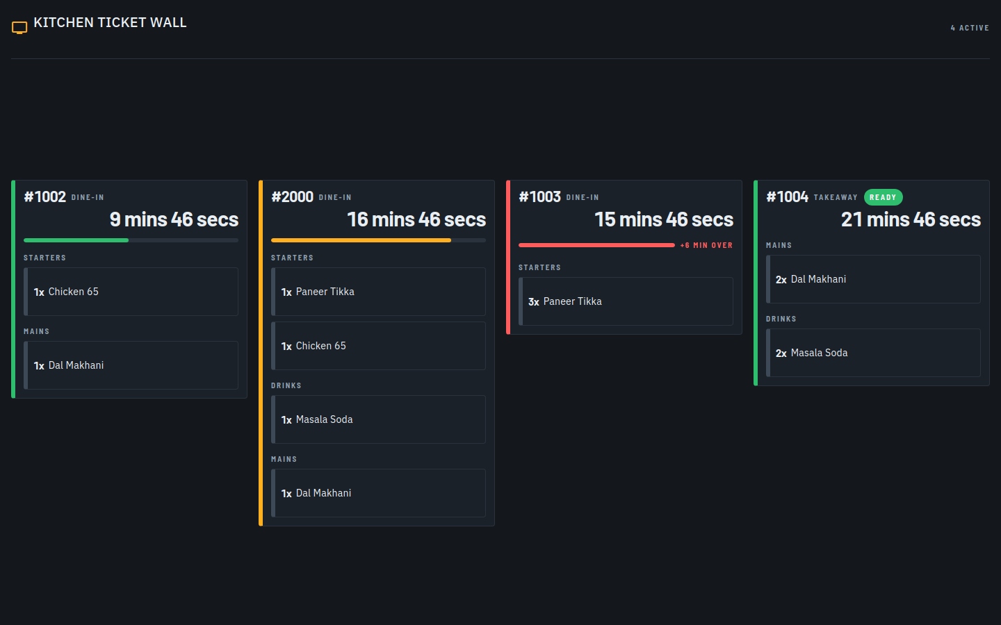Viewport: 1001px width, 625px height.
Task: Select Chicken 65 item on ticket #1002
Action: click(x=131, y=292)
